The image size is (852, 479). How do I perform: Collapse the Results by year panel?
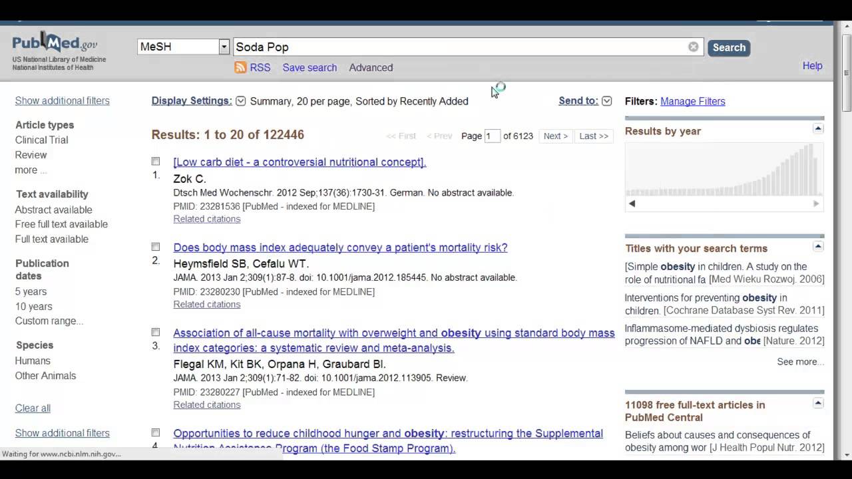pos(818,128)
